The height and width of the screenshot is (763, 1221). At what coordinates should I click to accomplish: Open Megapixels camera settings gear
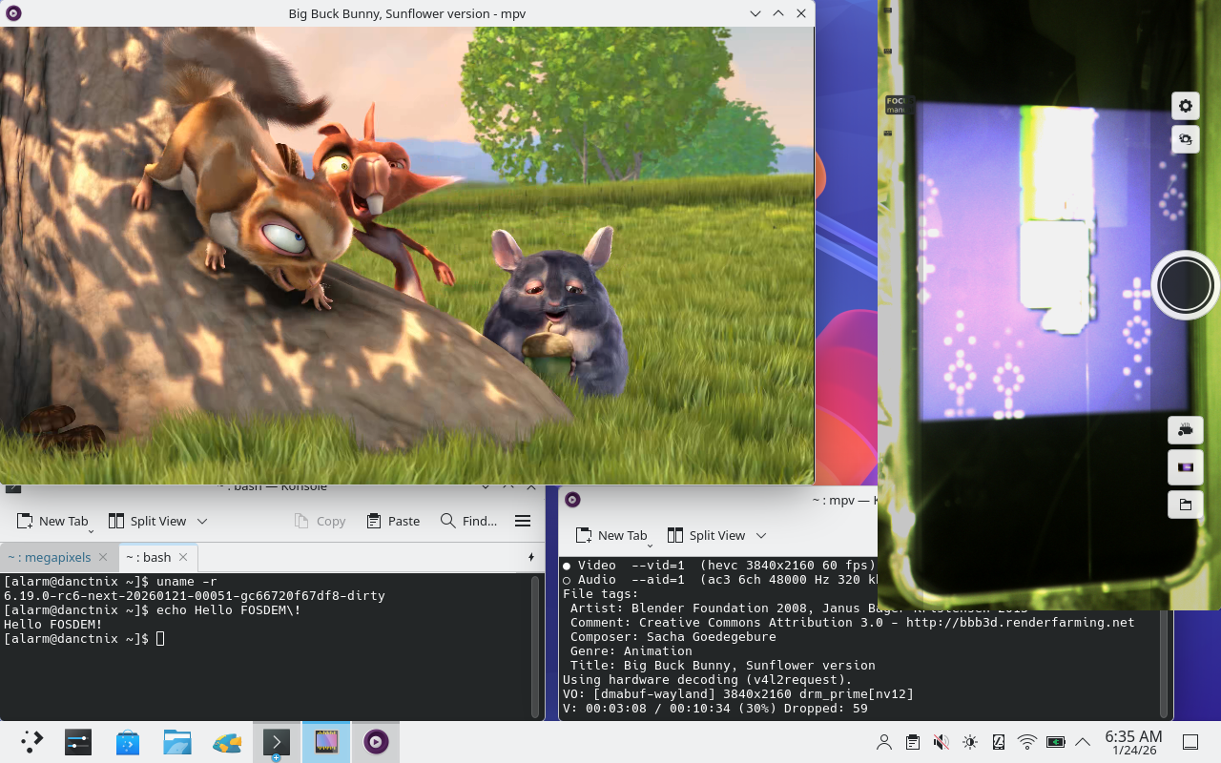pos(1186,106)
